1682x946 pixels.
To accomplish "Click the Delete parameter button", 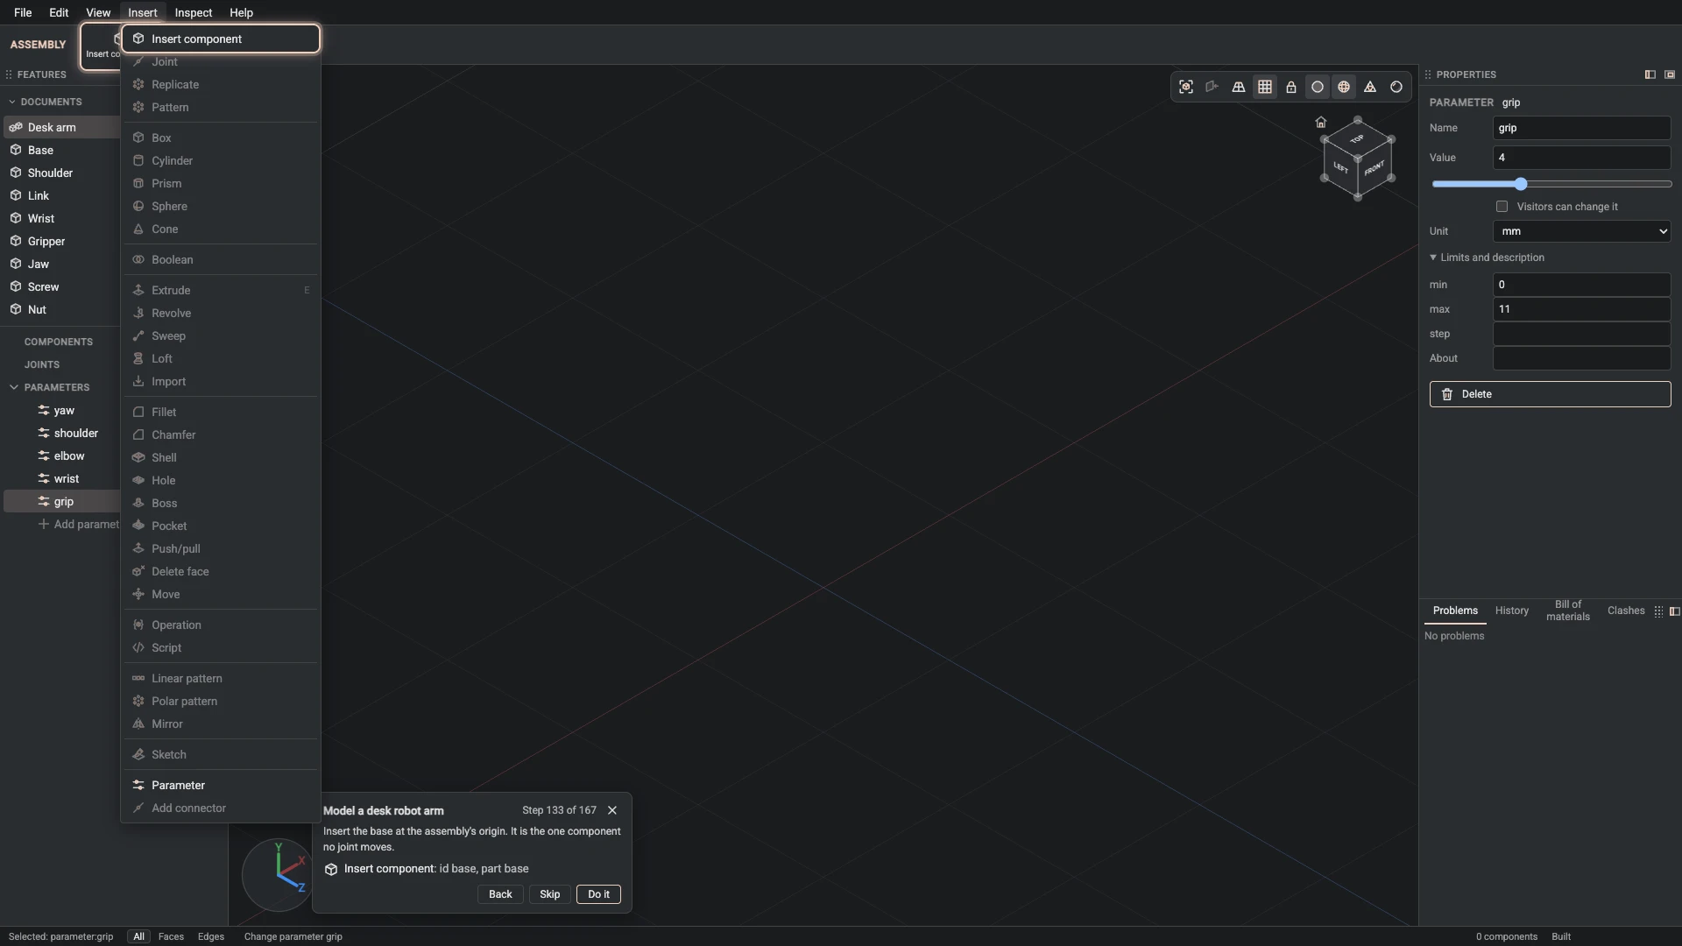I will pyautogui.click(x=1551, y=394).
